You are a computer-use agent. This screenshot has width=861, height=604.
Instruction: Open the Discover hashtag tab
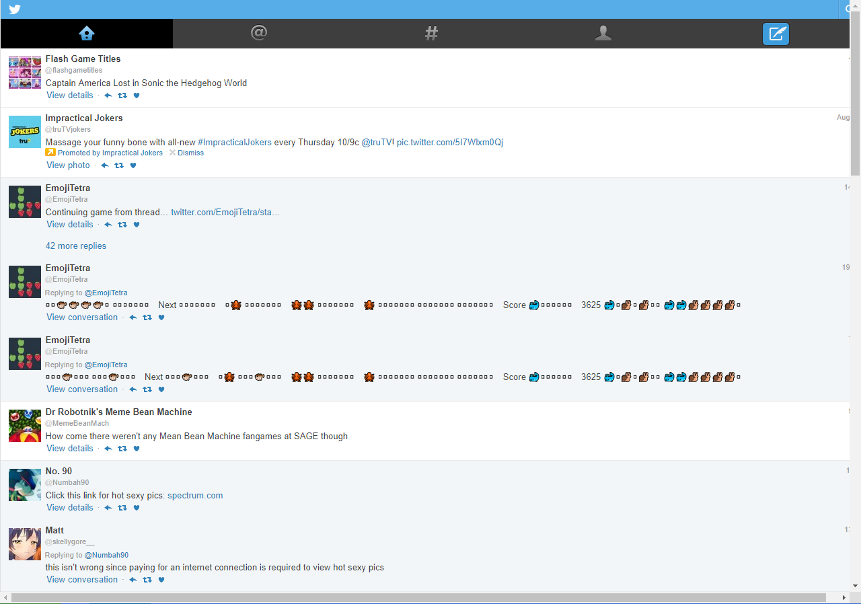click(431, 33)
